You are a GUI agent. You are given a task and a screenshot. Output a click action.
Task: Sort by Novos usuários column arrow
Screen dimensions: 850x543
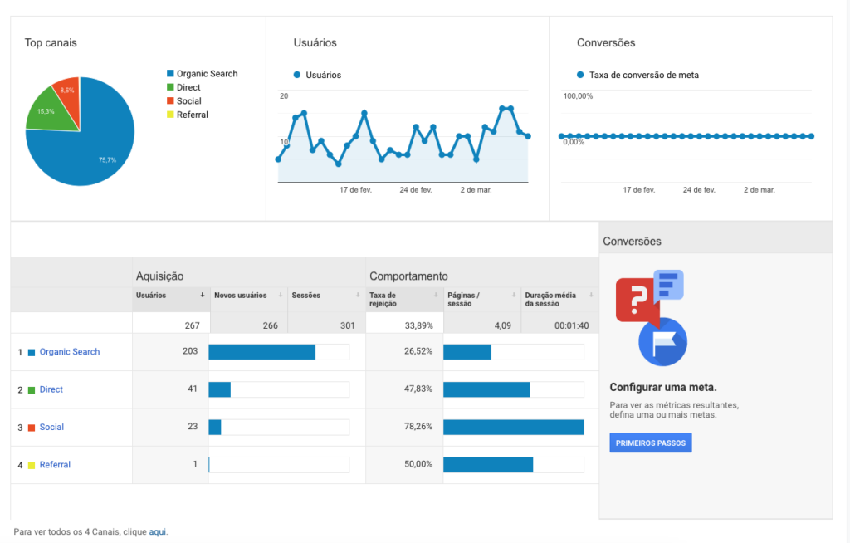tap(281, 295)
